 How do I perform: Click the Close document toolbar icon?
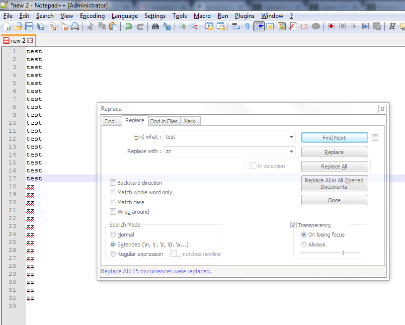point(53,26)
